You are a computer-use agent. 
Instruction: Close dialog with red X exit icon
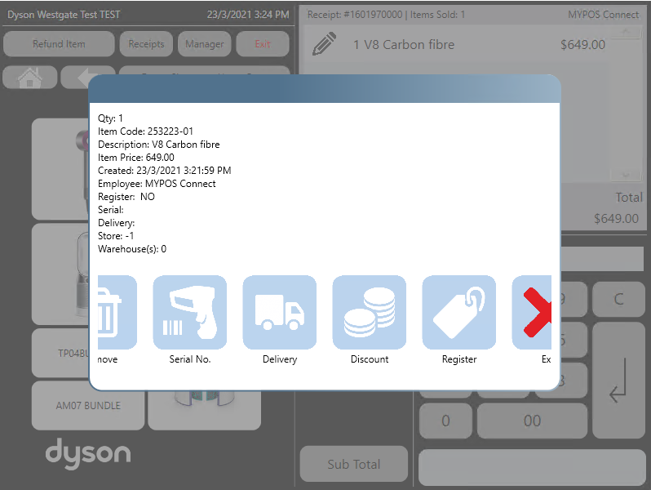tap(532, 312)
